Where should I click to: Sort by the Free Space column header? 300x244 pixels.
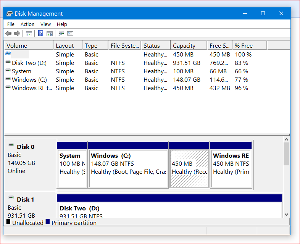click(219, 45)
